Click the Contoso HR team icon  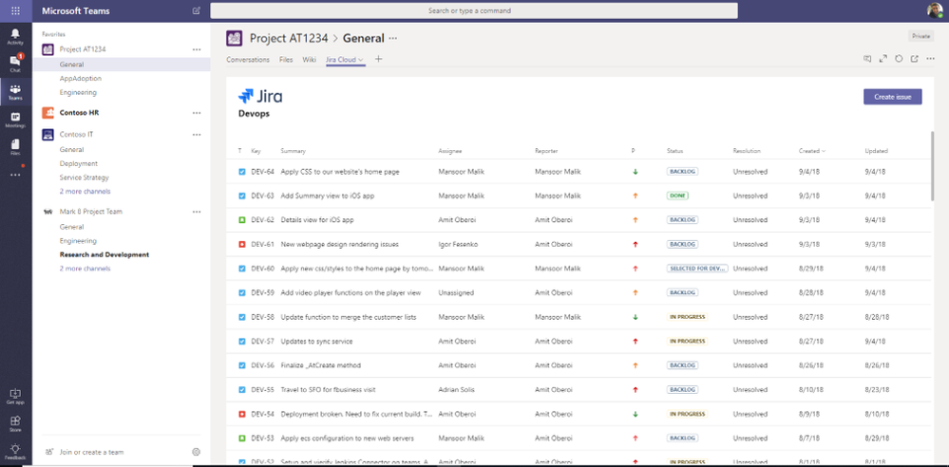tap(47, 113)
